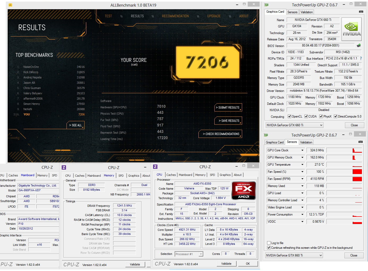Open the GPU Temperature sensor dropdown

[x=302, y=165]
